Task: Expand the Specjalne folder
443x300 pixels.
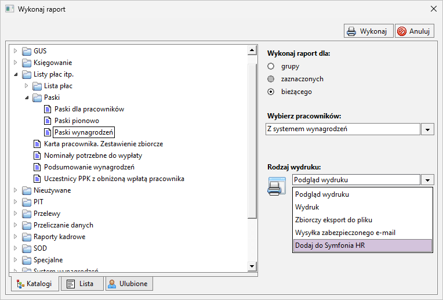Action: [x=15, y=260]
